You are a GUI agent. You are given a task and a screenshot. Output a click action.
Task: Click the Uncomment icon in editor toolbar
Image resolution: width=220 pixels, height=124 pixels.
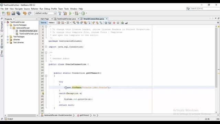click(126, 23)
